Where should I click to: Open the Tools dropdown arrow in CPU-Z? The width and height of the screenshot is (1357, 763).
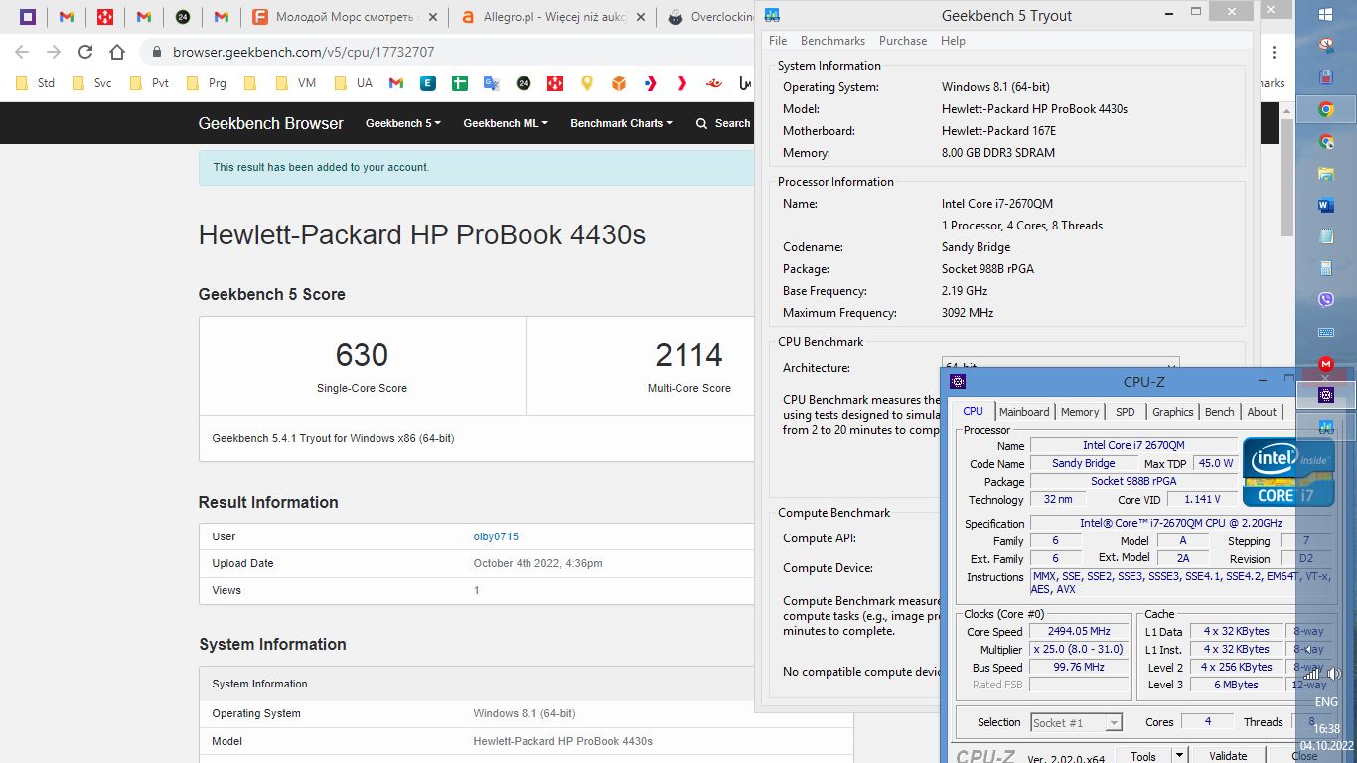1178,756
